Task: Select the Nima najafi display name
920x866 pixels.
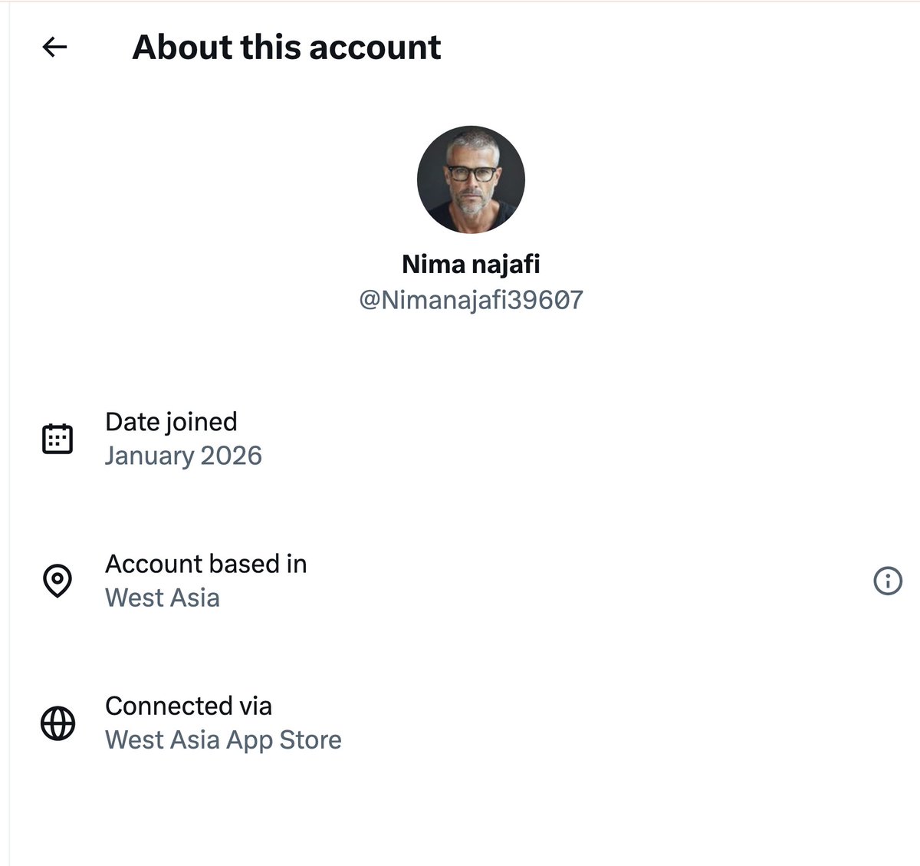Action: (471, 264)
